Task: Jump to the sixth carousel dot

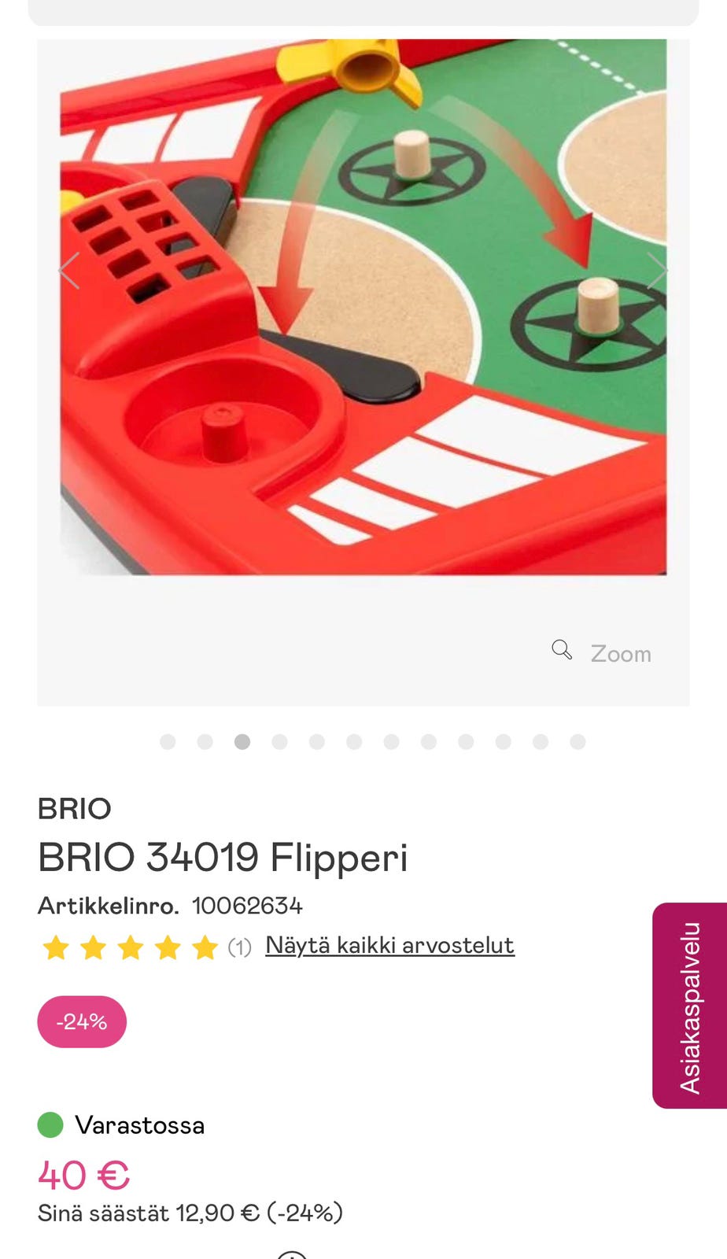Action: click(354, 742)
